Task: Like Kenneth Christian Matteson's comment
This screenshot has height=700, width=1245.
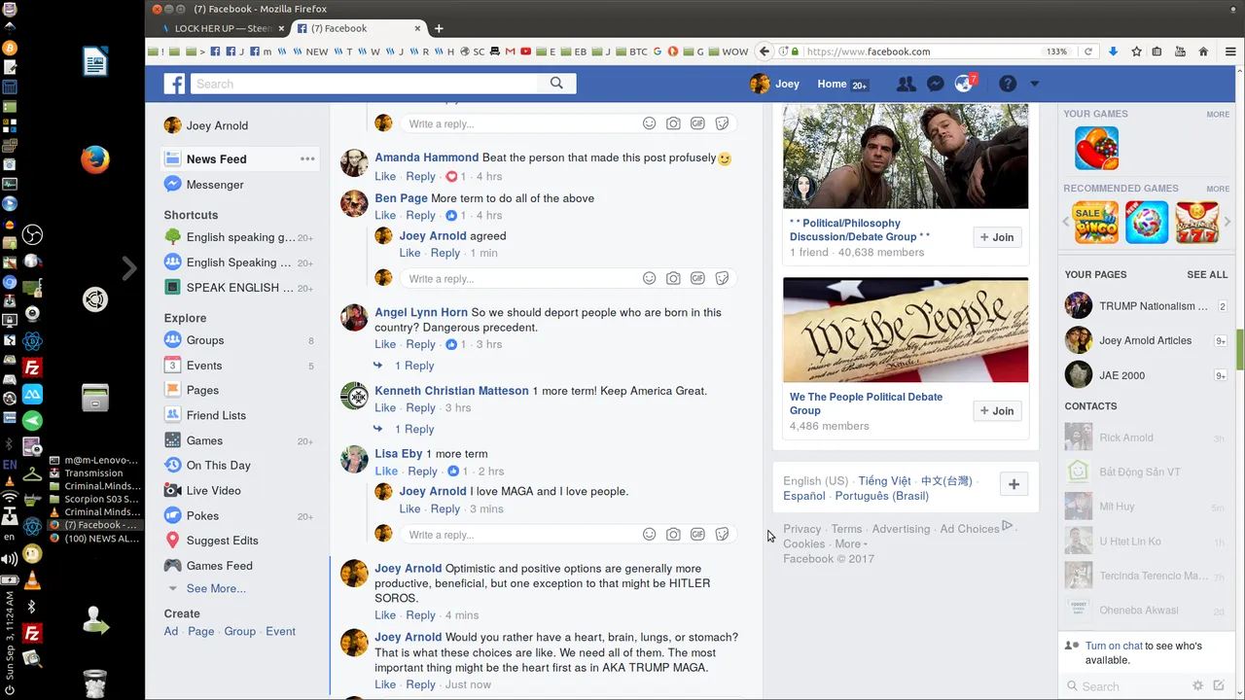Action: [385, 407]
